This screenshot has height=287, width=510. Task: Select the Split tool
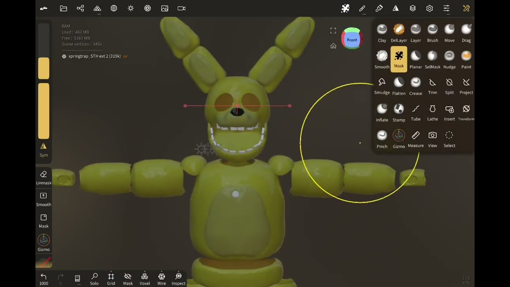tap(449, 86)
